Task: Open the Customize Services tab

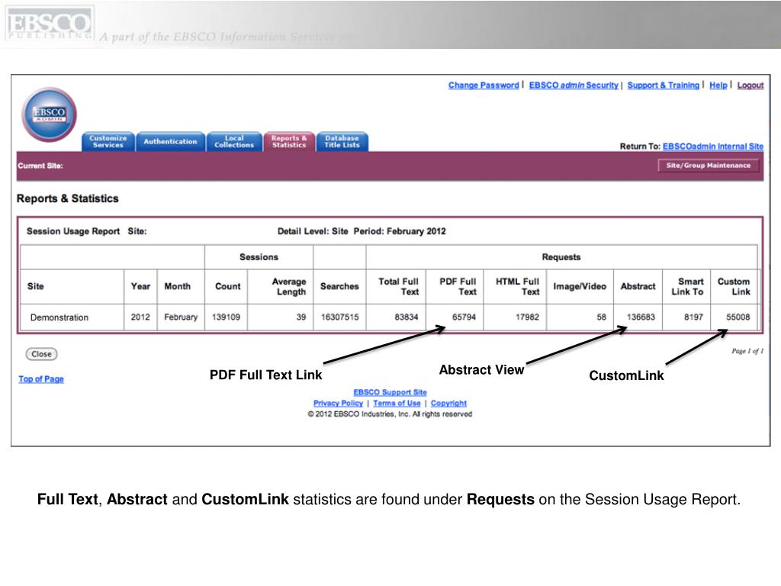Action: pyautogui.click(x=108, y=141)
